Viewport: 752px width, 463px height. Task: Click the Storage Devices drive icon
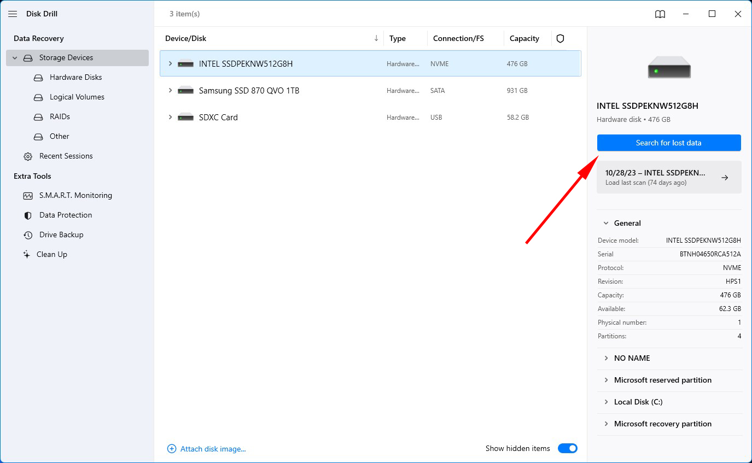point(28,58)
